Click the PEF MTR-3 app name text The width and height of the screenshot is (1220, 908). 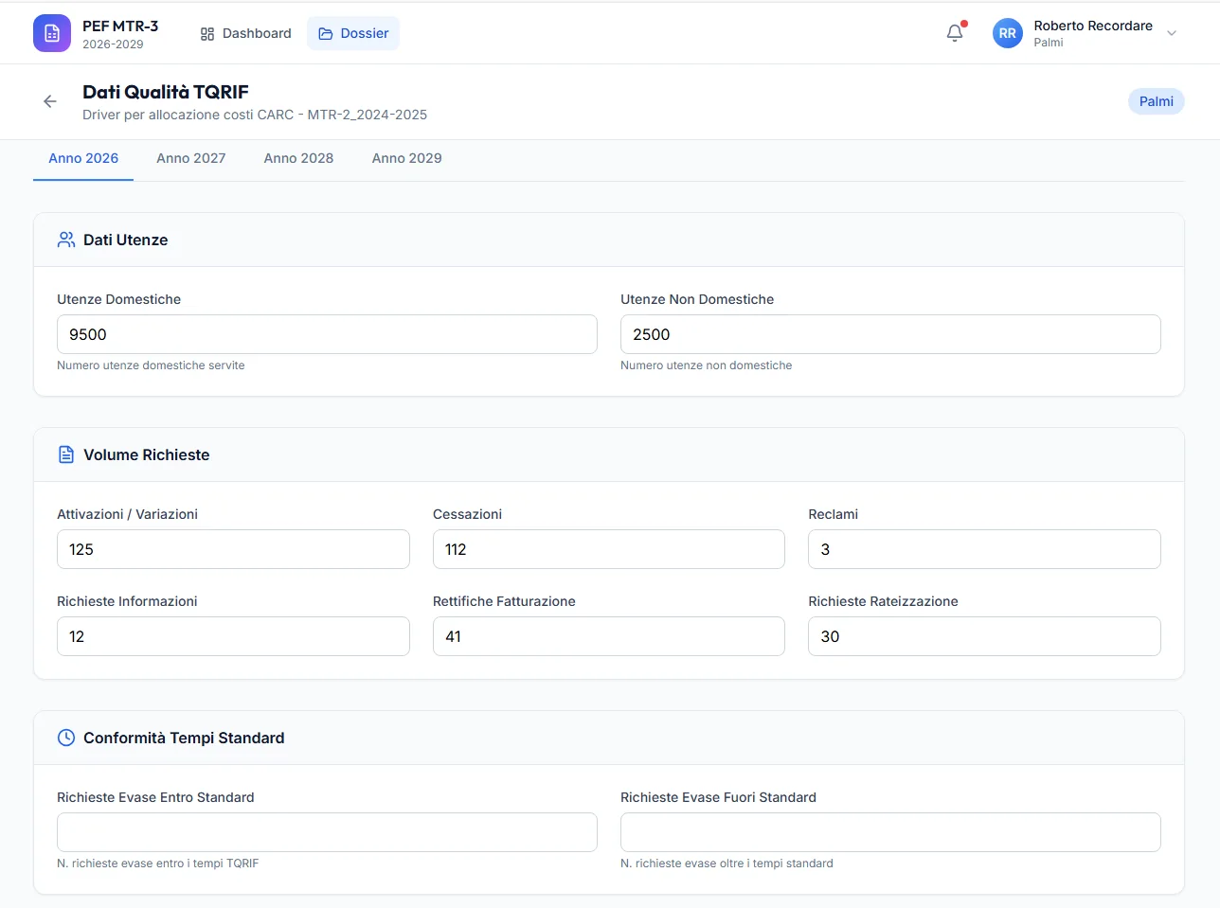click(x=120, y=26)
